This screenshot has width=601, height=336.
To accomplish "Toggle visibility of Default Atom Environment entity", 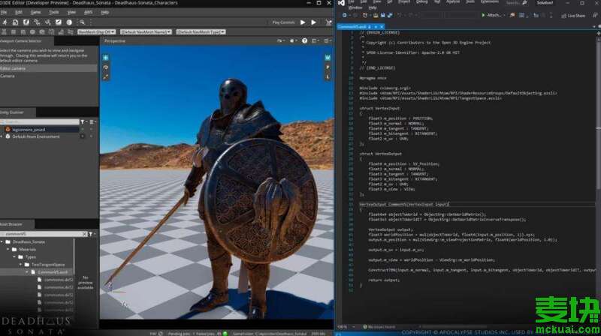I will coord(82,136).
